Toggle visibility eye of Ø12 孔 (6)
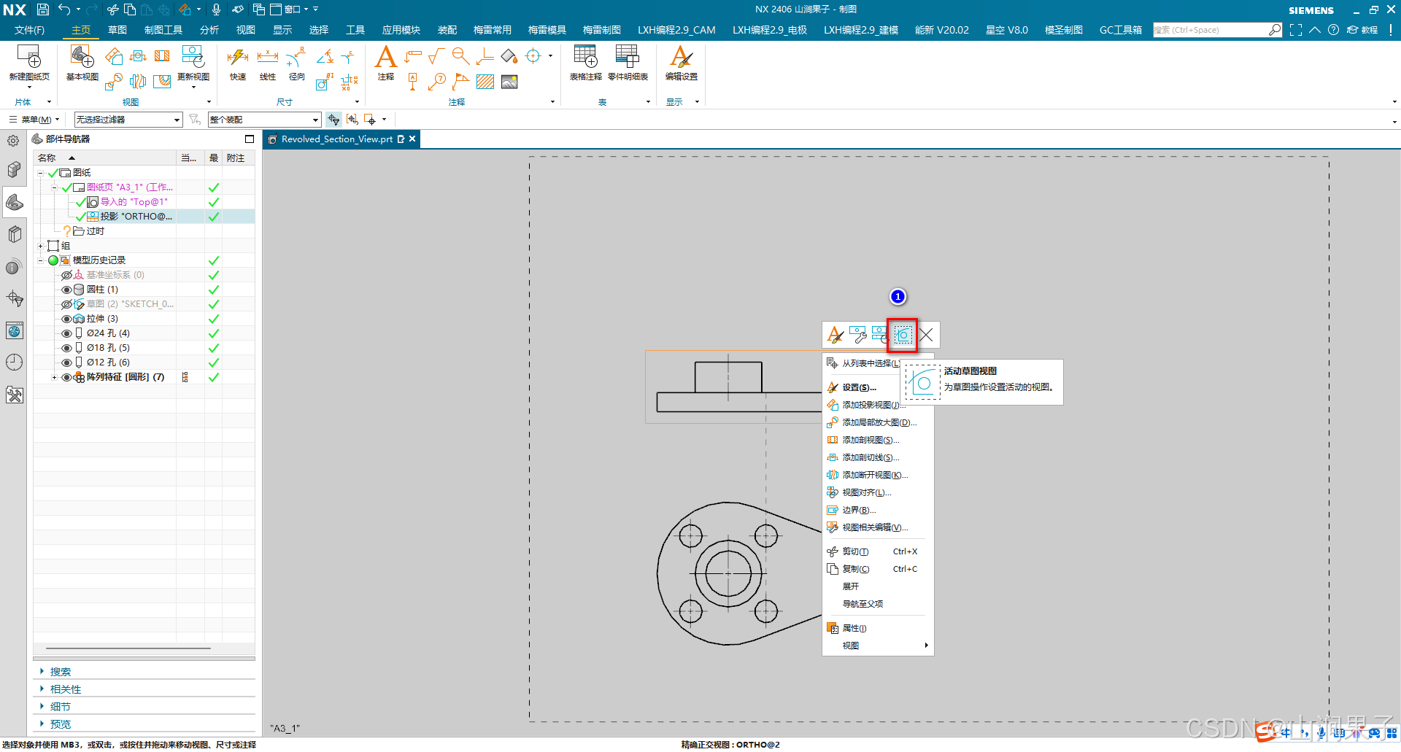 pyautogui.click(x=66, y=363)
